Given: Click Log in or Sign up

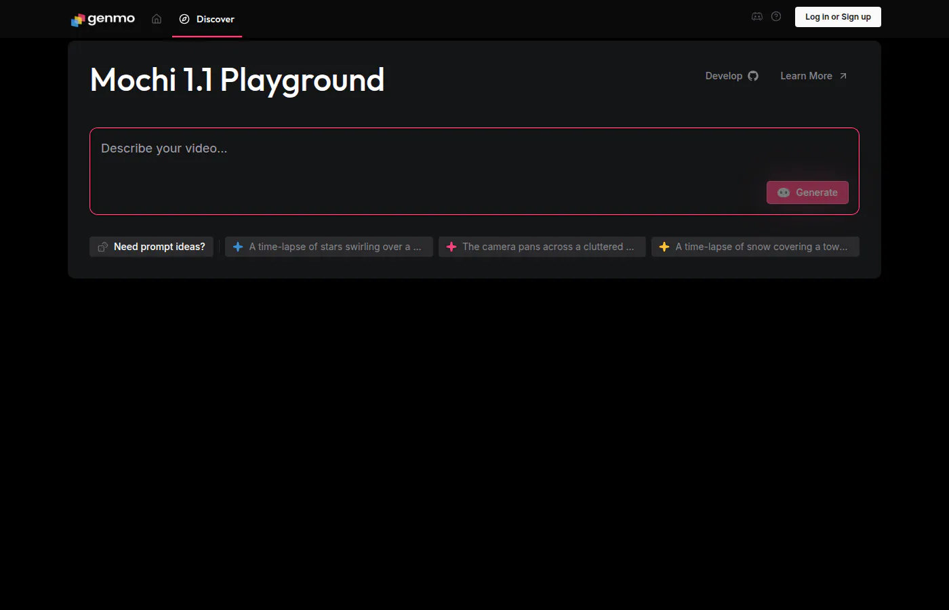Looking at the screenshot, I should coord(838,17).
